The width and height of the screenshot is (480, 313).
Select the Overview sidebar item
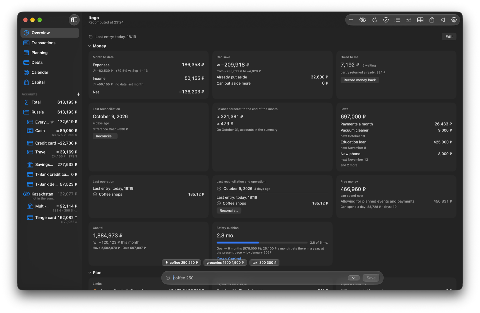[x=50, y=33]
